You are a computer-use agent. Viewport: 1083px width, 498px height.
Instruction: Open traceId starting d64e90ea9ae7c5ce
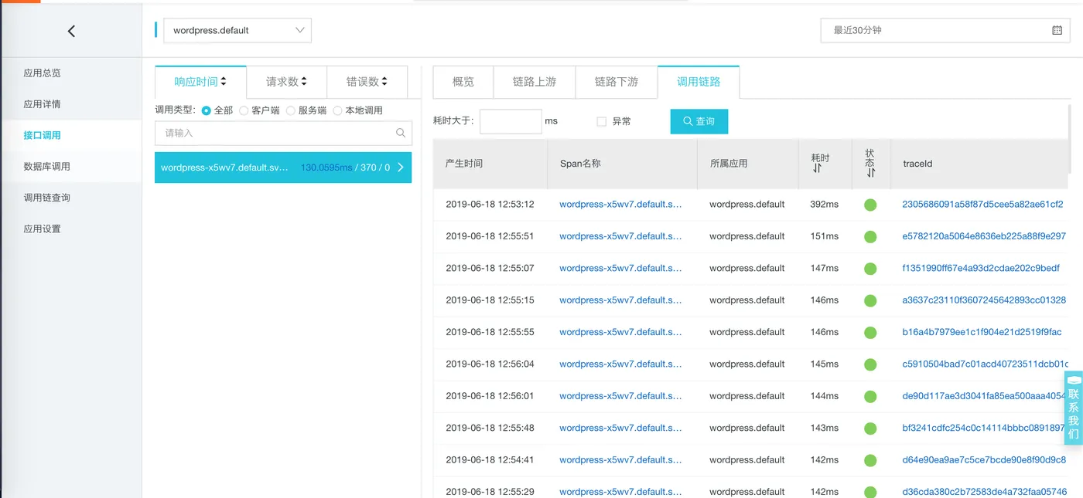[x=984, y=459]
